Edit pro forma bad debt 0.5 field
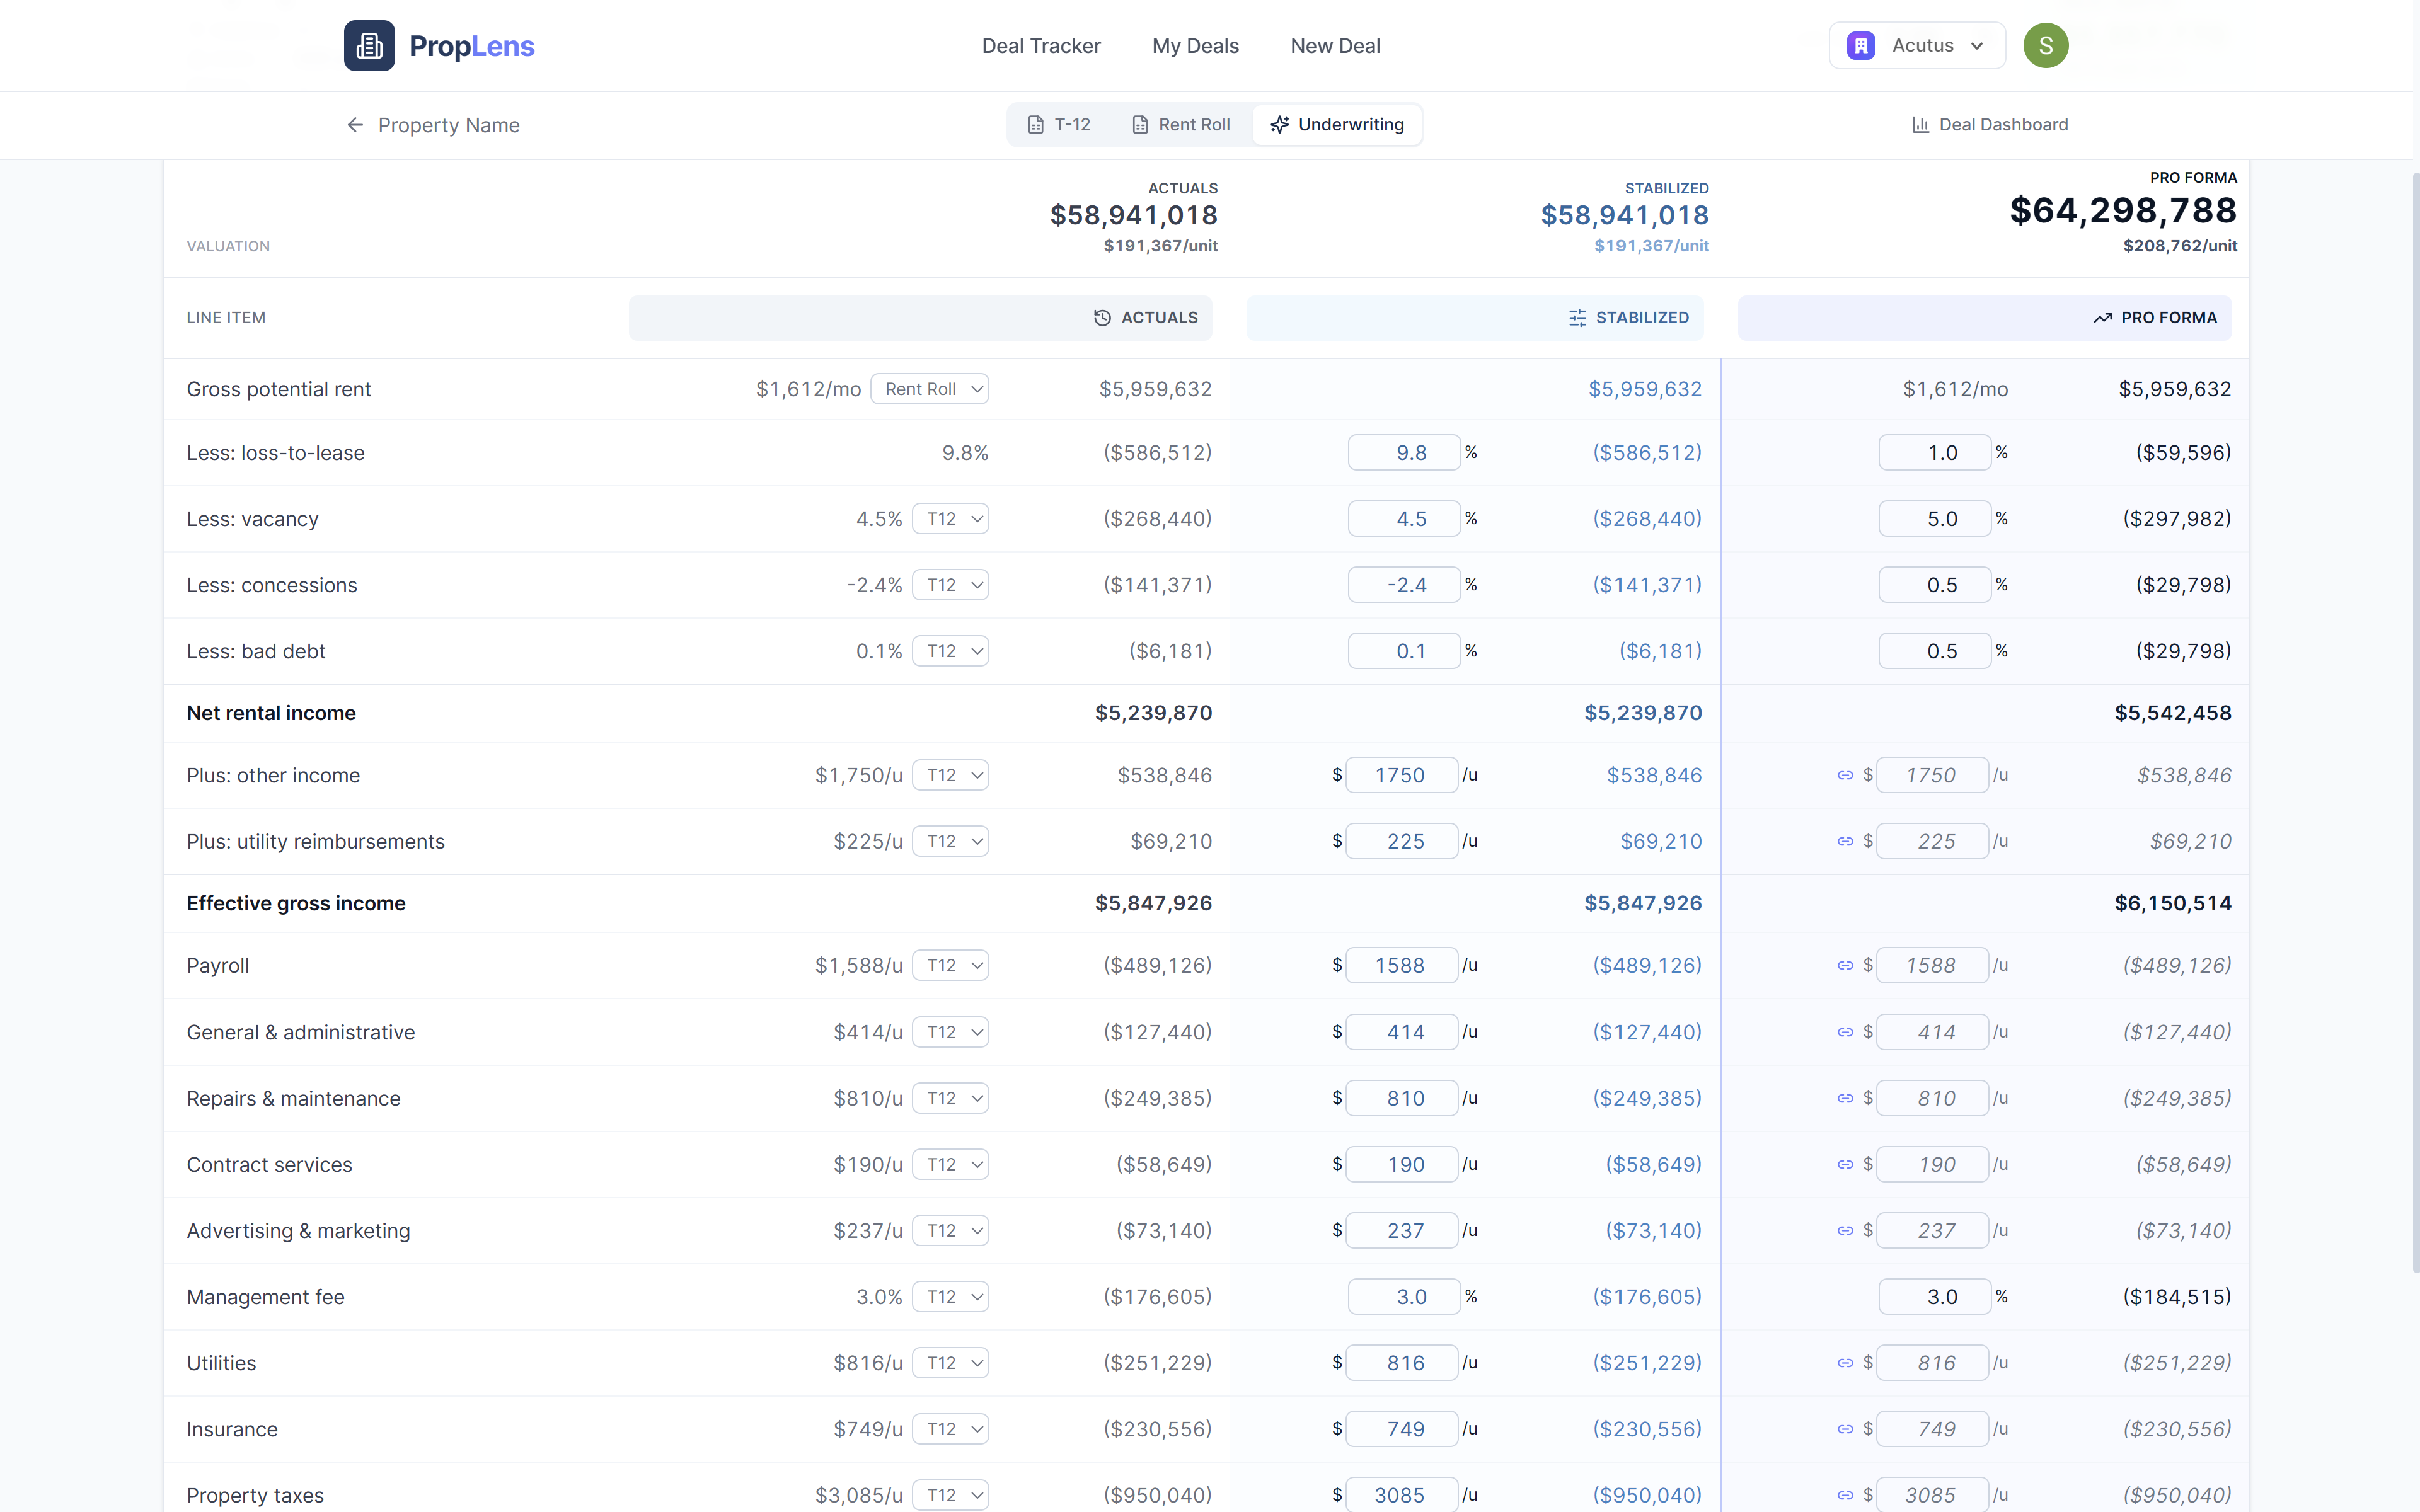2420x1512 pixels. pos(1935,651)
